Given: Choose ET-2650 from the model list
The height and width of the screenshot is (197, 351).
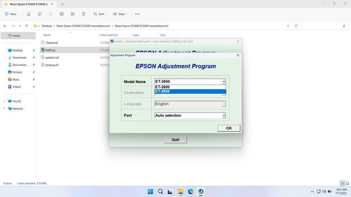Looking at the screenshot, I should [x=190, y=91].
